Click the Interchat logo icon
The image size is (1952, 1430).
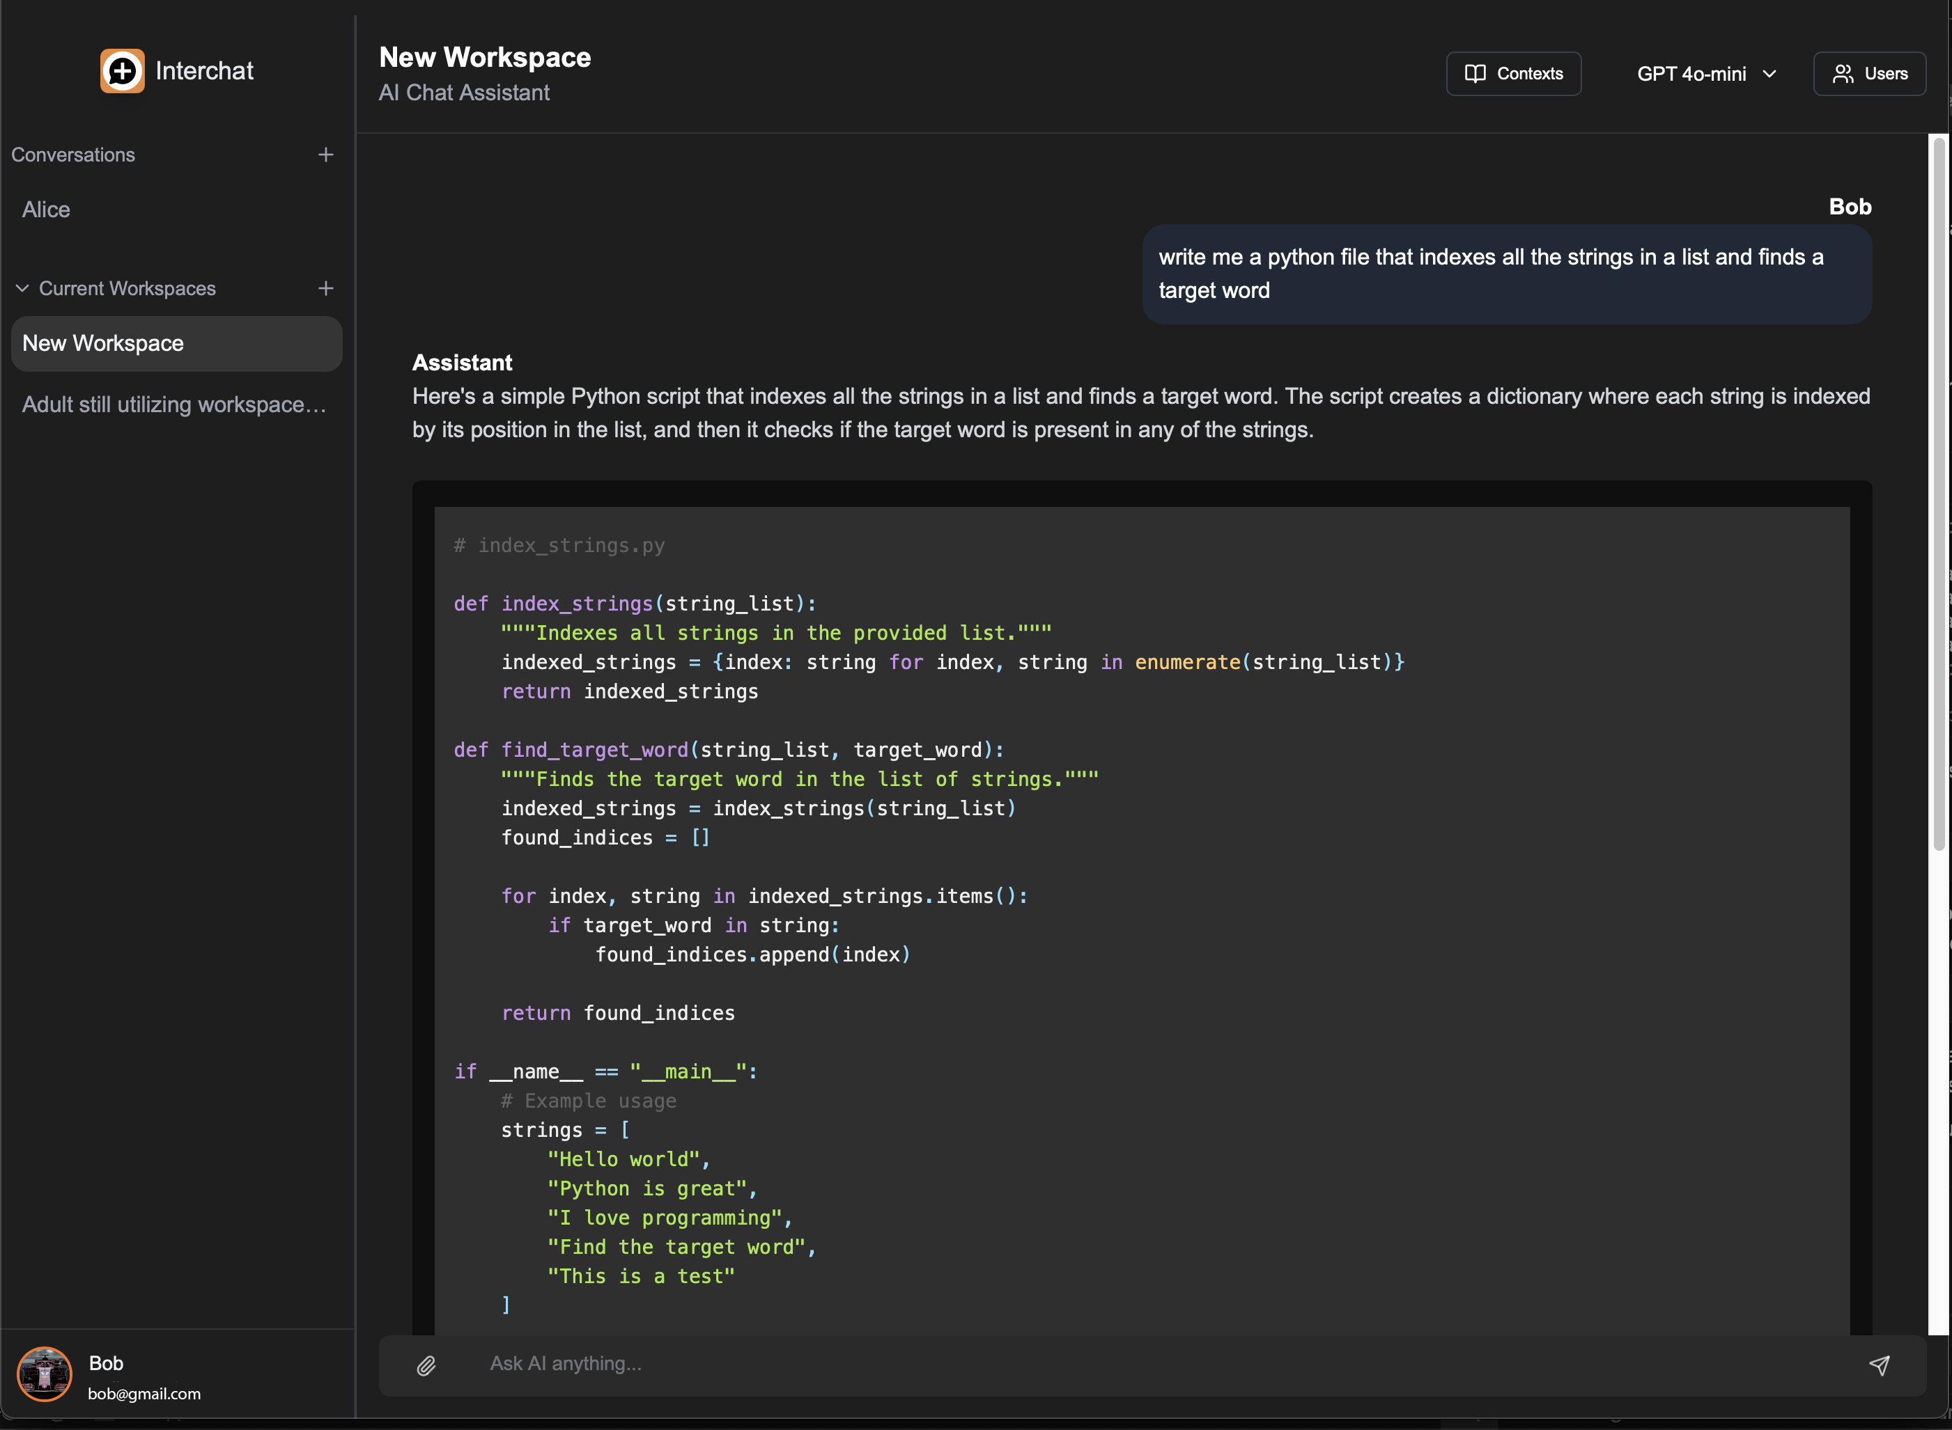tap(122, 71)
